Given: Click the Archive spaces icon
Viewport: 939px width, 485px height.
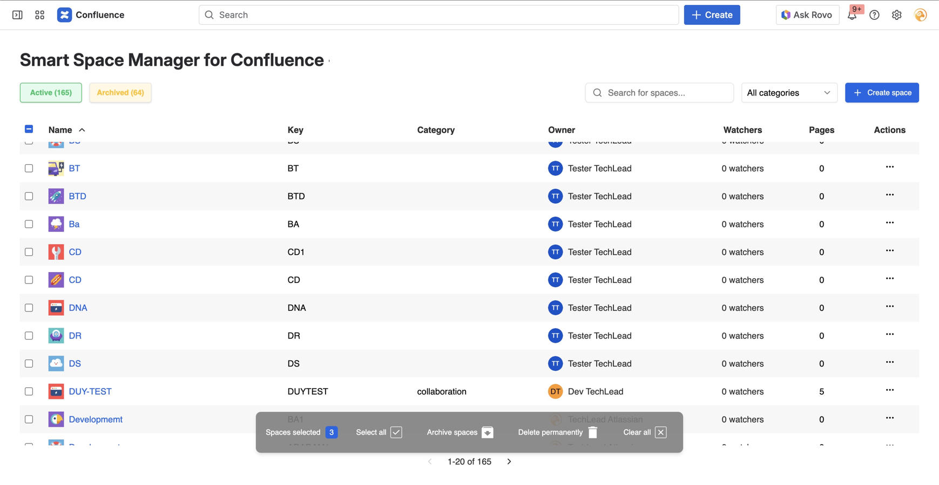Looking at the screenshot, I should coord(487,432).
